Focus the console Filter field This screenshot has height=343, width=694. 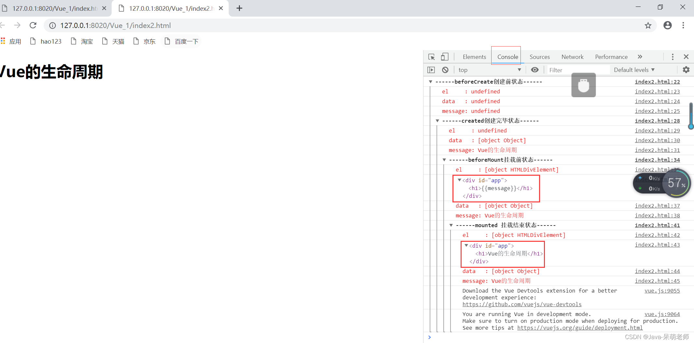click(578, 70)
